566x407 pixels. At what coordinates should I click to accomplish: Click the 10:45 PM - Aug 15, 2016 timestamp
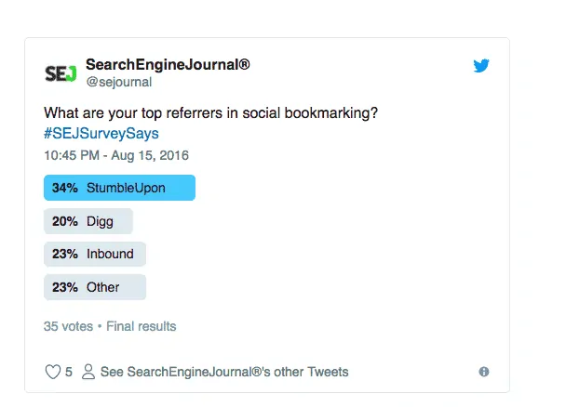pyautogui.click(x=115, y=155)
